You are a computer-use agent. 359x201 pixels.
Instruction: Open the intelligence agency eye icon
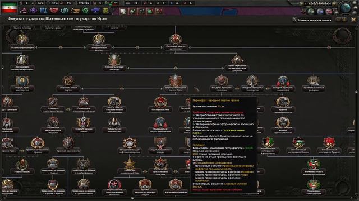click(34, 11)
